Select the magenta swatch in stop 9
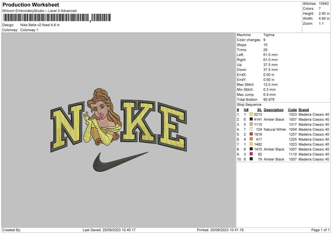332x234 pixels. click(251, 154)
